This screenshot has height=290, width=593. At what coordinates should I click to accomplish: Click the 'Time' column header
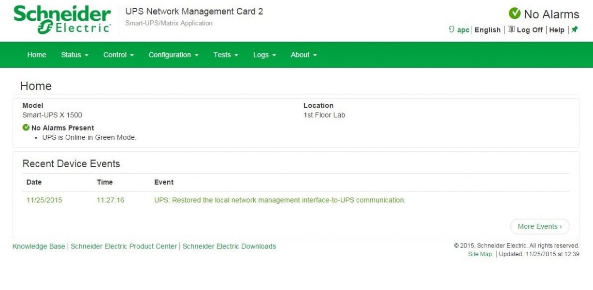pos(104,182)
